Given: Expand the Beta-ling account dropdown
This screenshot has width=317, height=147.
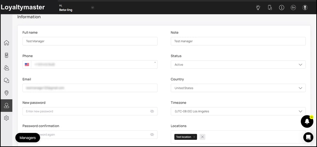Looking at the screenshot, I should [x=92, y=8].
